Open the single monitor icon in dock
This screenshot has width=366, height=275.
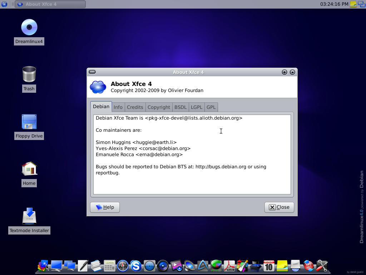pyautogui.click(x=56, y=266)
